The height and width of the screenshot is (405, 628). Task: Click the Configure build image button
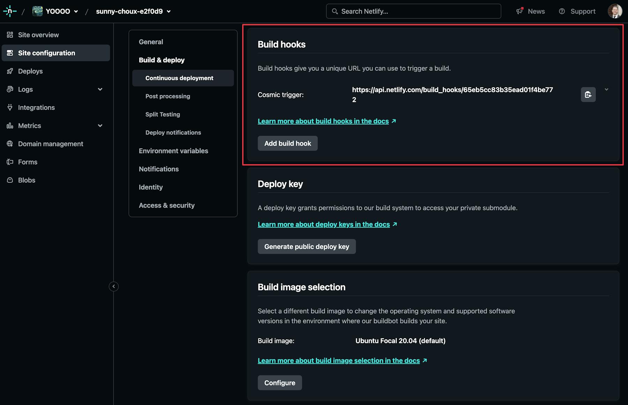coord(280,383)
